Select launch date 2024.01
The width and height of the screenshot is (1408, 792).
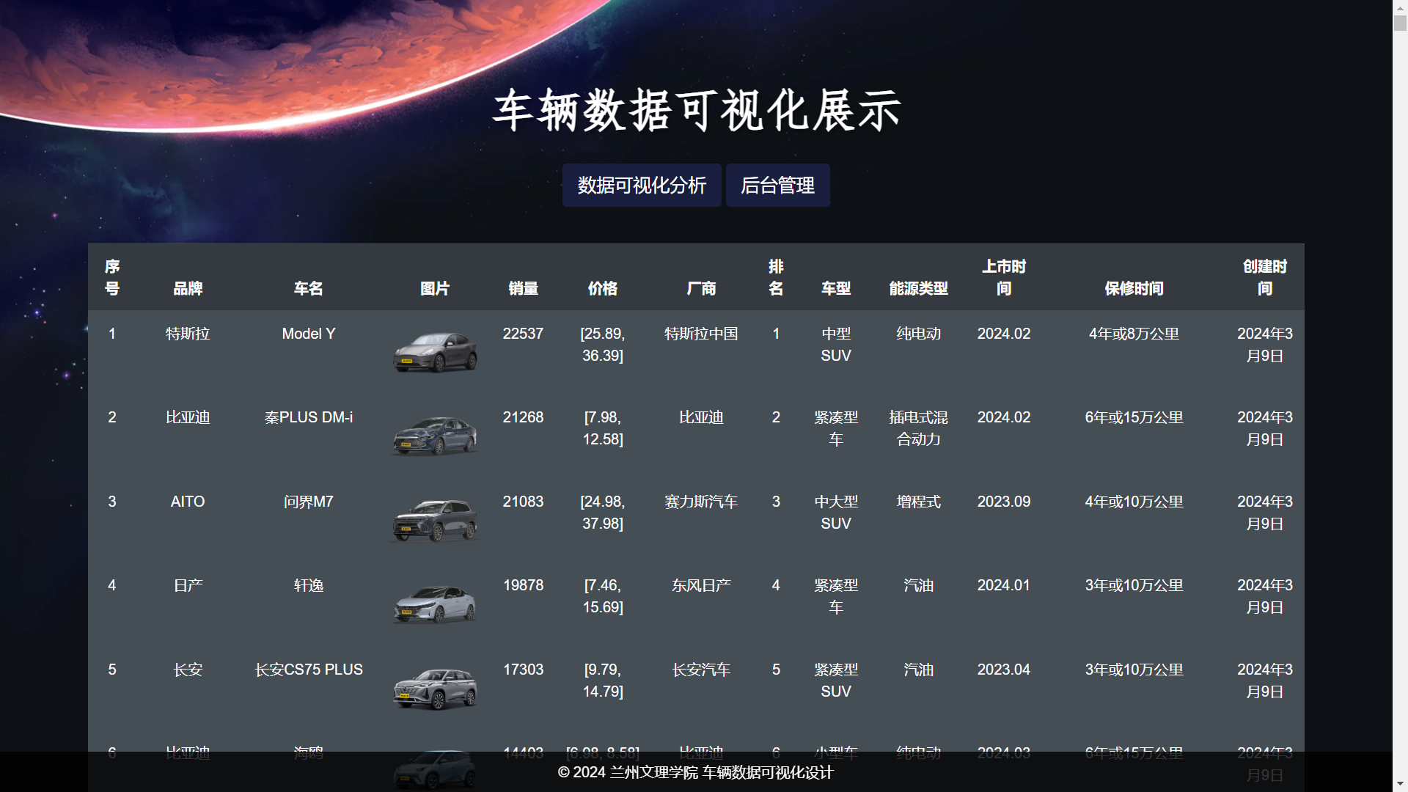tap(1004, 585)
